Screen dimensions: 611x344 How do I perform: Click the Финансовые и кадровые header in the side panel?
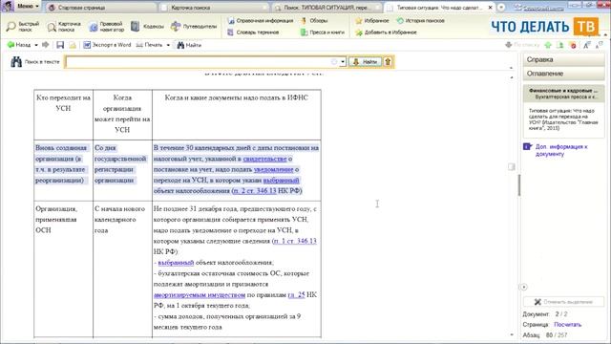(563, 94)
